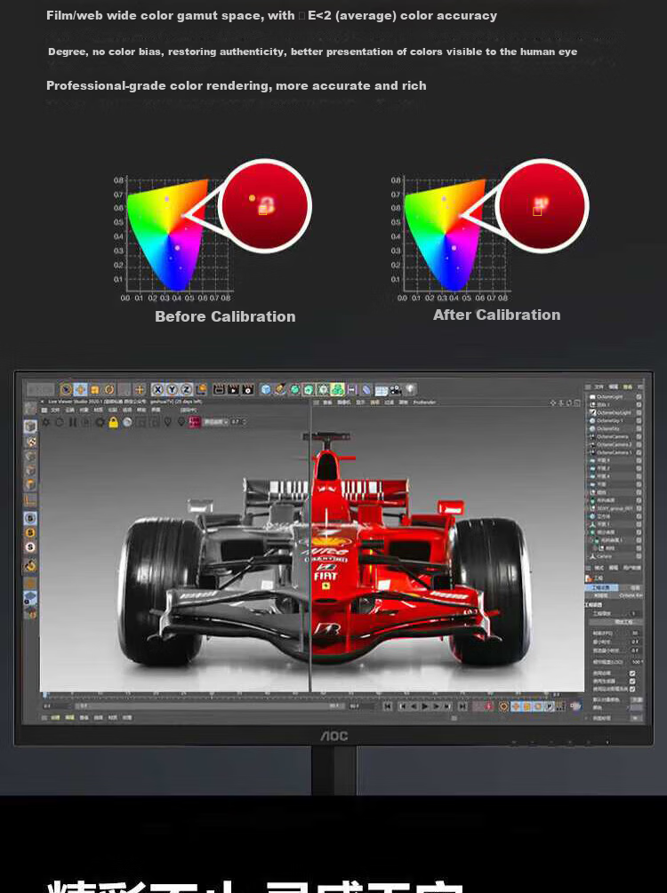The width and height of the screenshot is (667, 893).
Task: Pause the Live Viewer render
Action: [72, 422]
